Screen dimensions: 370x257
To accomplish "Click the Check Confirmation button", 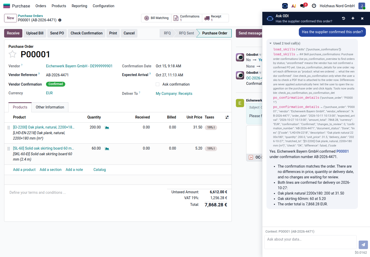I will [x=87, y=33].
